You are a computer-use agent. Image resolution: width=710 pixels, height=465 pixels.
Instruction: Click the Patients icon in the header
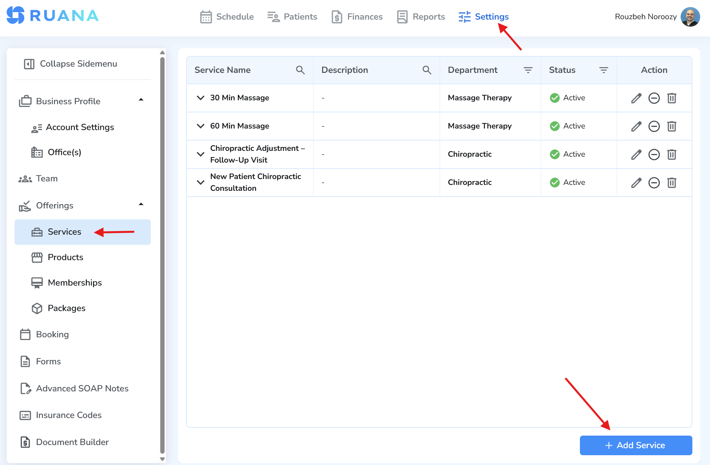click(273, 16)
